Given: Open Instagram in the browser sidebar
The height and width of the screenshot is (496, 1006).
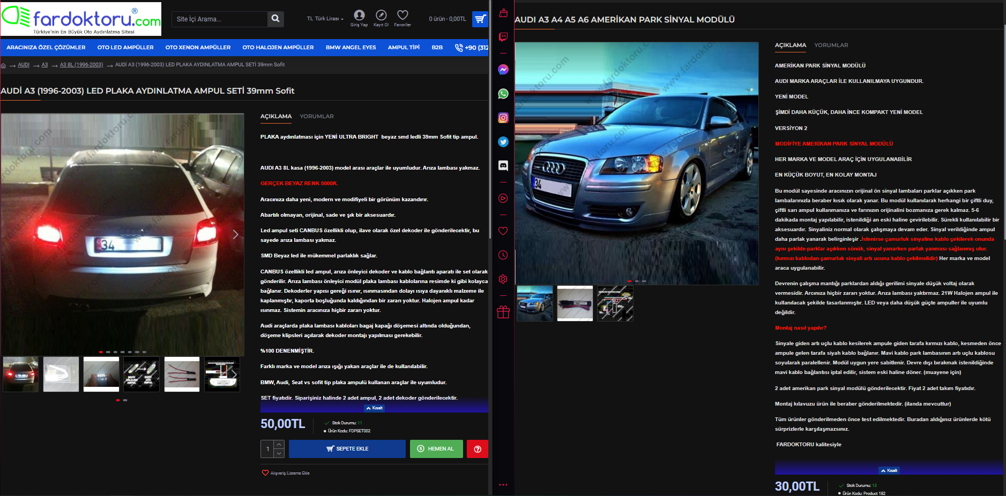Looking at the screenshot, I should 503,118.
